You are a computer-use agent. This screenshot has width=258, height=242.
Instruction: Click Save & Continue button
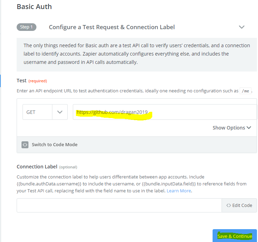(235, 236)
